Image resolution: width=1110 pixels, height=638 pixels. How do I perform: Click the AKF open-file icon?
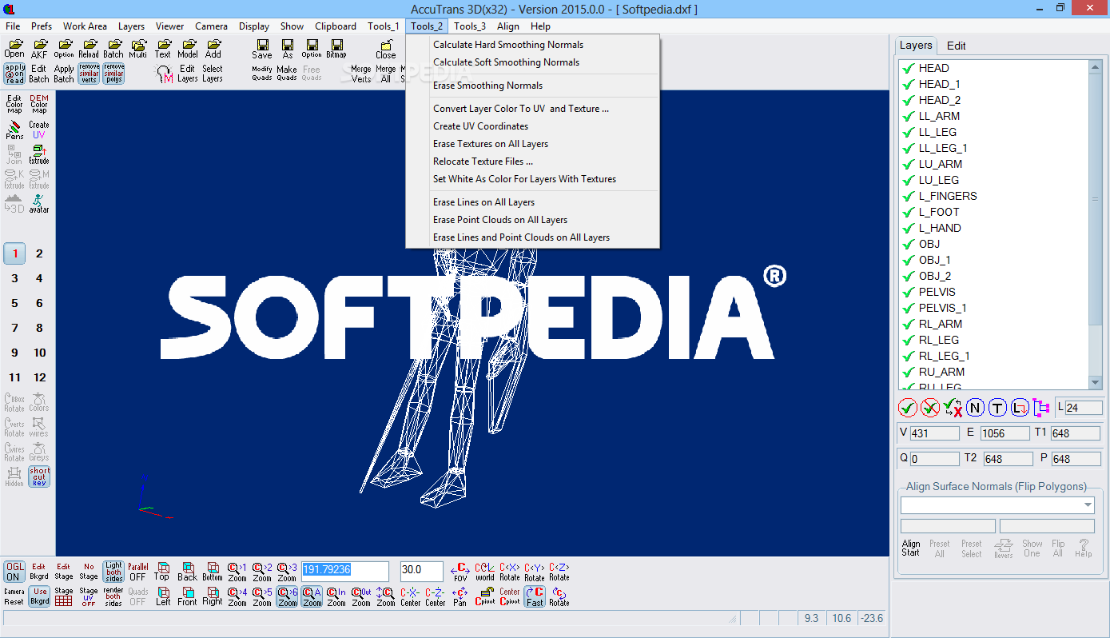tap(39, 49)
